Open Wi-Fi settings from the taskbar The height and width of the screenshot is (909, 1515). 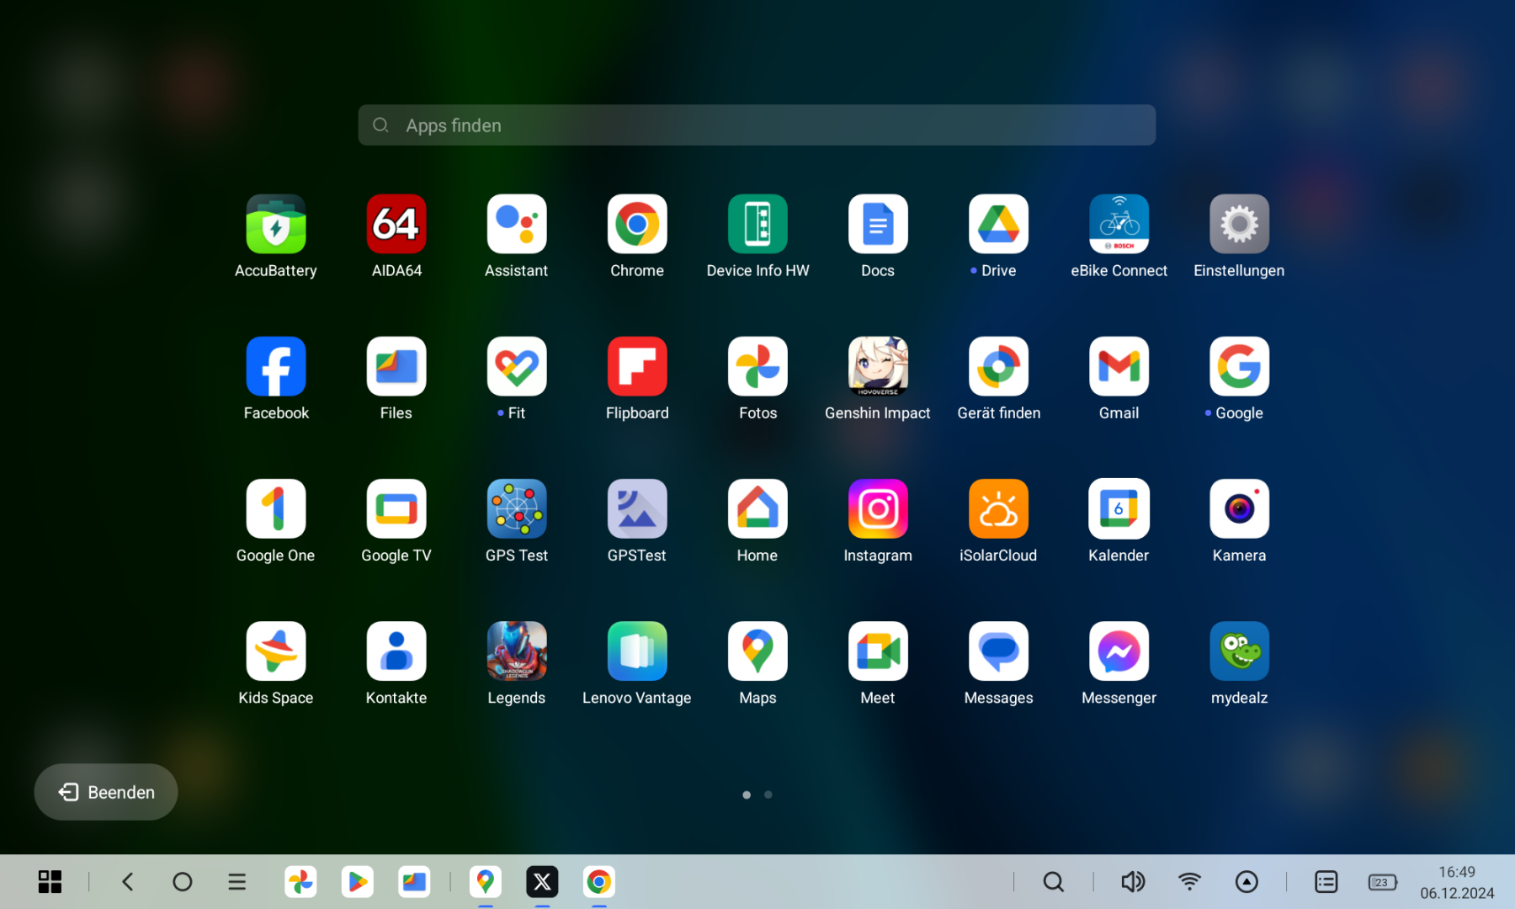pos(1189,881)
